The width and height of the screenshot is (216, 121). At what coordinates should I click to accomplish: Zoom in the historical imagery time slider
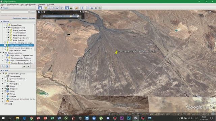click(44, 12)
